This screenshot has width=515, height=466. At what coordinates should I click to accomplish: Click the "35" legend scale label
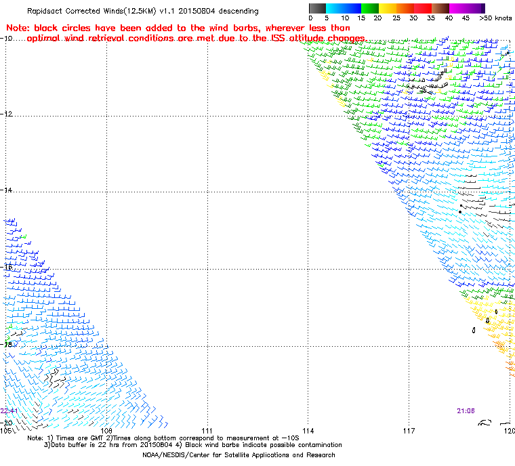[431, 18]
